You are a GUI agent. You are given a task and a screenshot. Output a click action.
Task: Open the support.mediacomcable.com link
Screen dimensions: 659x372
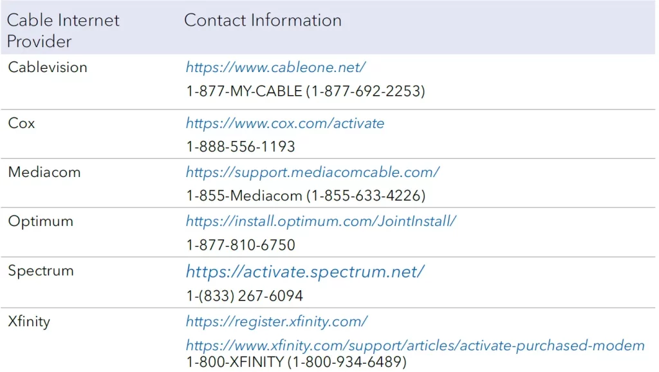pos(313,172)
